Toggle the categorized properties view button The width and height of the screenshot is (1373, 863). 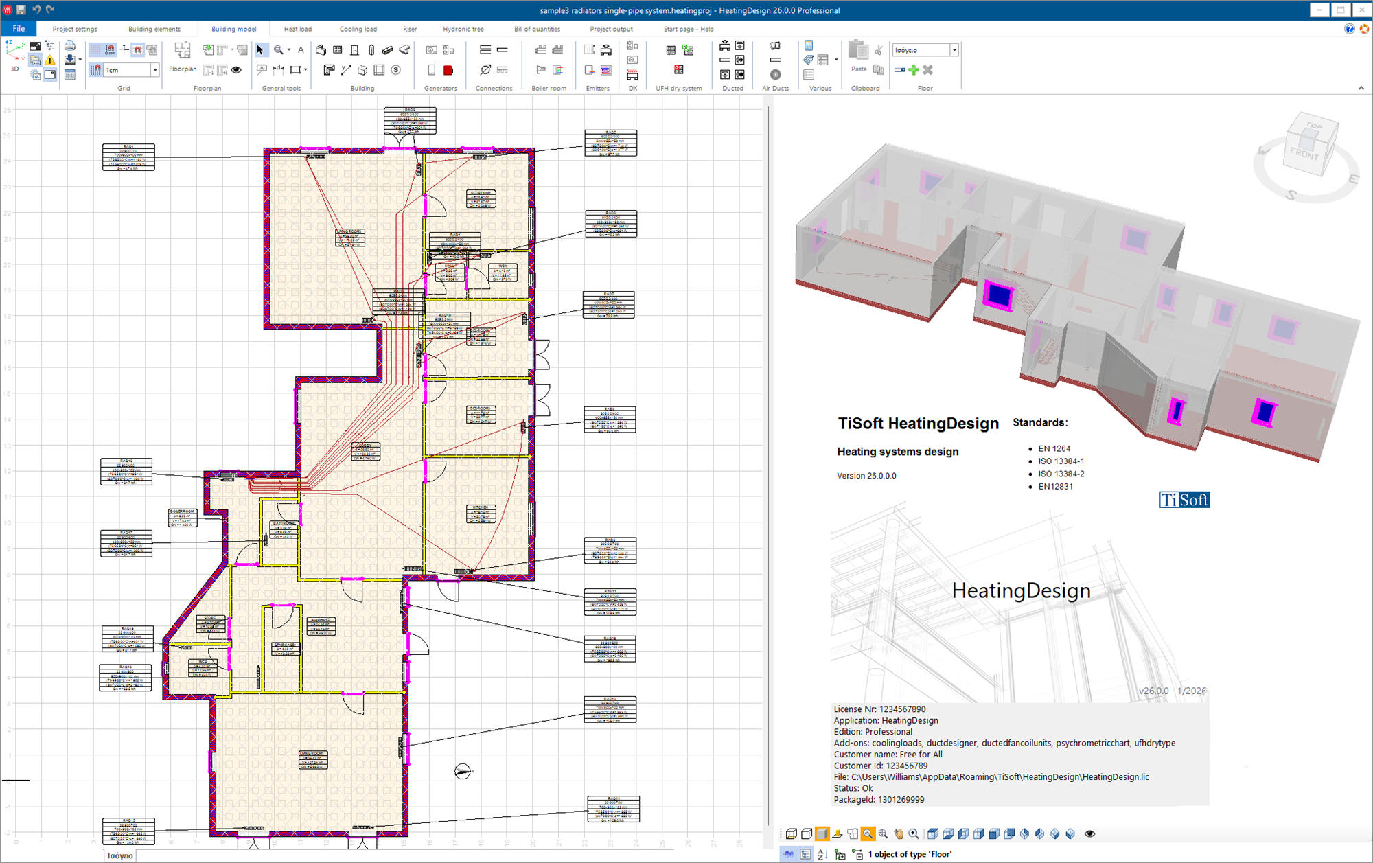[805, 854]
